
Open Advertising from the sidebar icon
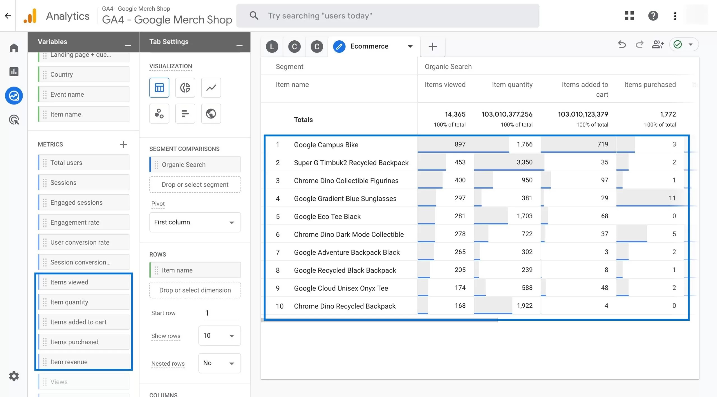point(14,120)
